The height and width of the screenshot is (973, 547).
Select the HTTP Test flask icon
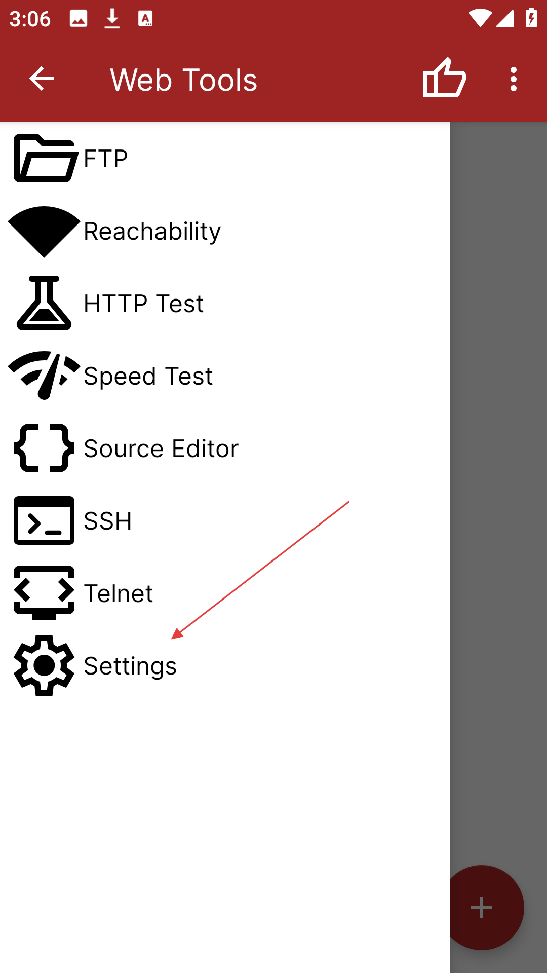[x=44, y=303]
